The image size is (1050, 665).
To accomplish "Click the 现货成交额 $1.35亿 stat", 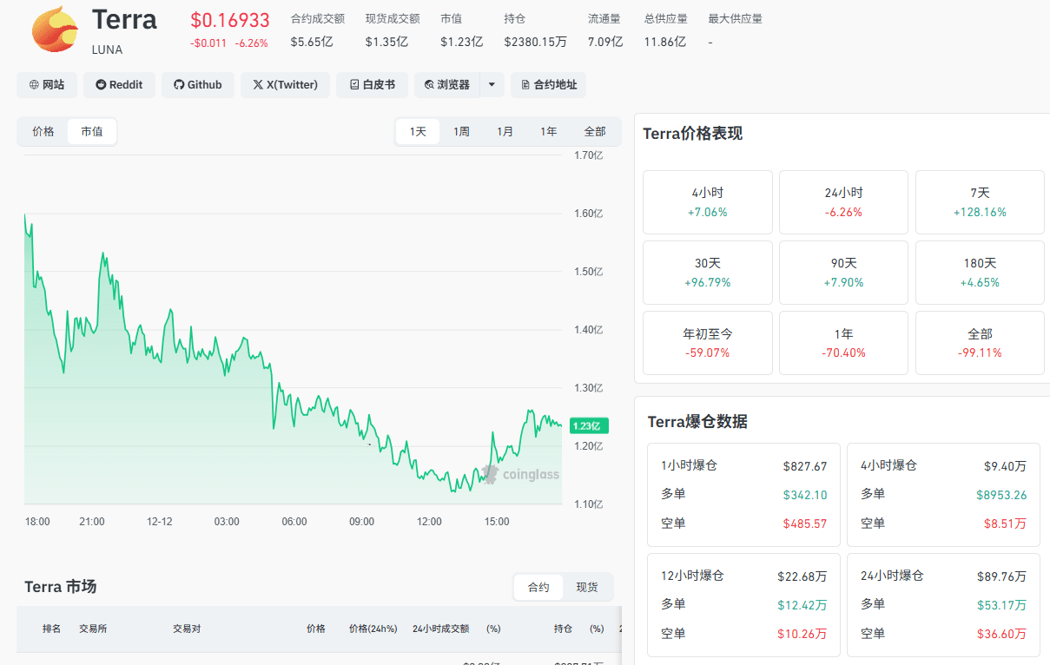I will point(393,30).
